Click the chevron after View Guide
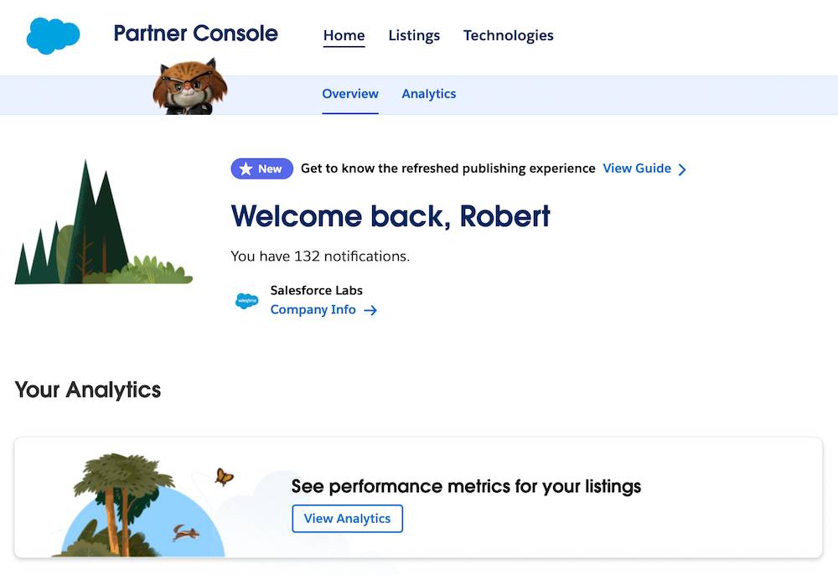The height and width of the screenshot is (575, 838). click(683, 168)
